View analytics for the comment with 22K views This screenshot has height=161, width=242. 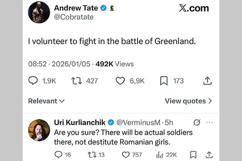tap(159, 155)
